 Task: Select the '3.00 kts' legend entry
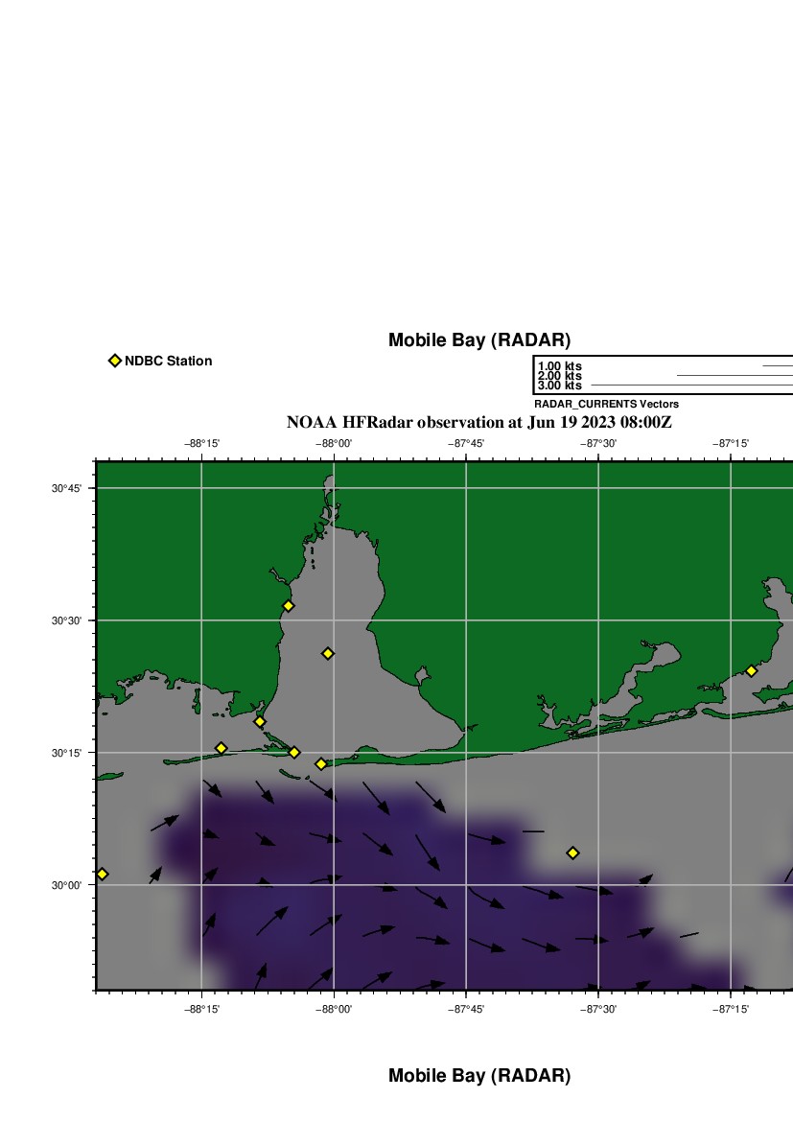click(x=560, y=386)
